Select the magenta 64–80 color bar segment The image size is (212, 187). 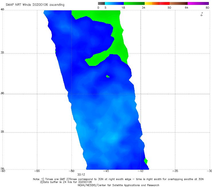[x=198, y=3]
